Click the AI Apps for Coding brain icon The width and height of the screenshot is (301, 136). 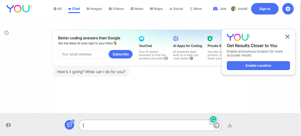[176, 39]
